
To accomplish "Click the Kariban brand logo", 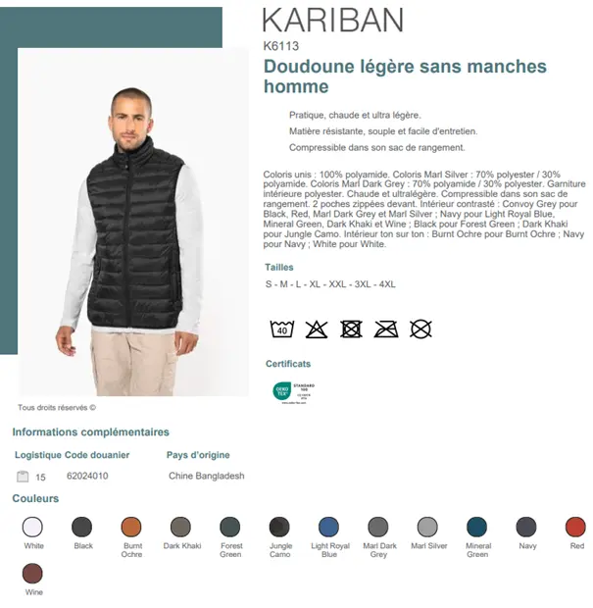I will (333, 20).
